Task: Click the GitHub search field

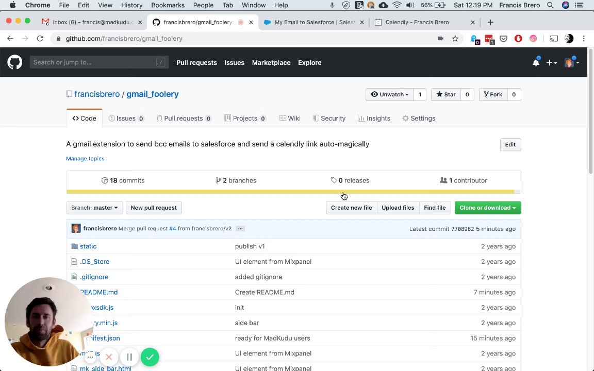Action: [x=99, y=62]
